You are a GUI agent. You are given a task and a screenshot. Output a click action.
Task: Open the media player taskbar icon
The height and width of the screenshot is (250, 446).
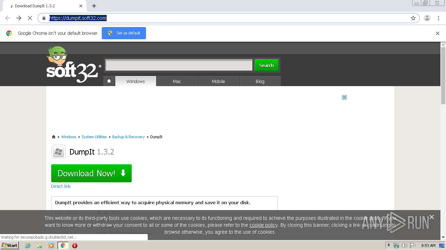pos(51,245)
